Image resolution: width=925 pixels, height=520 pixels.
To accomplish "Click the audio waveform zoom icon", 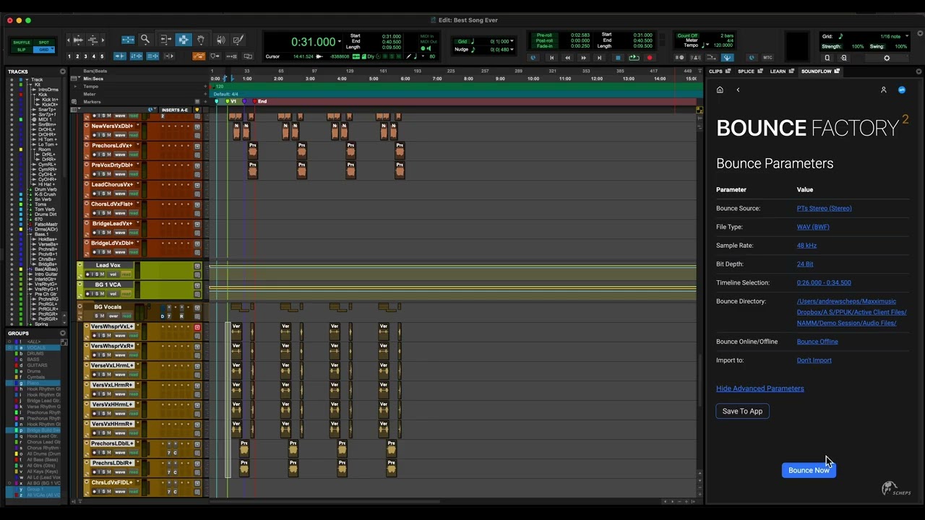I will pos(78,40).
